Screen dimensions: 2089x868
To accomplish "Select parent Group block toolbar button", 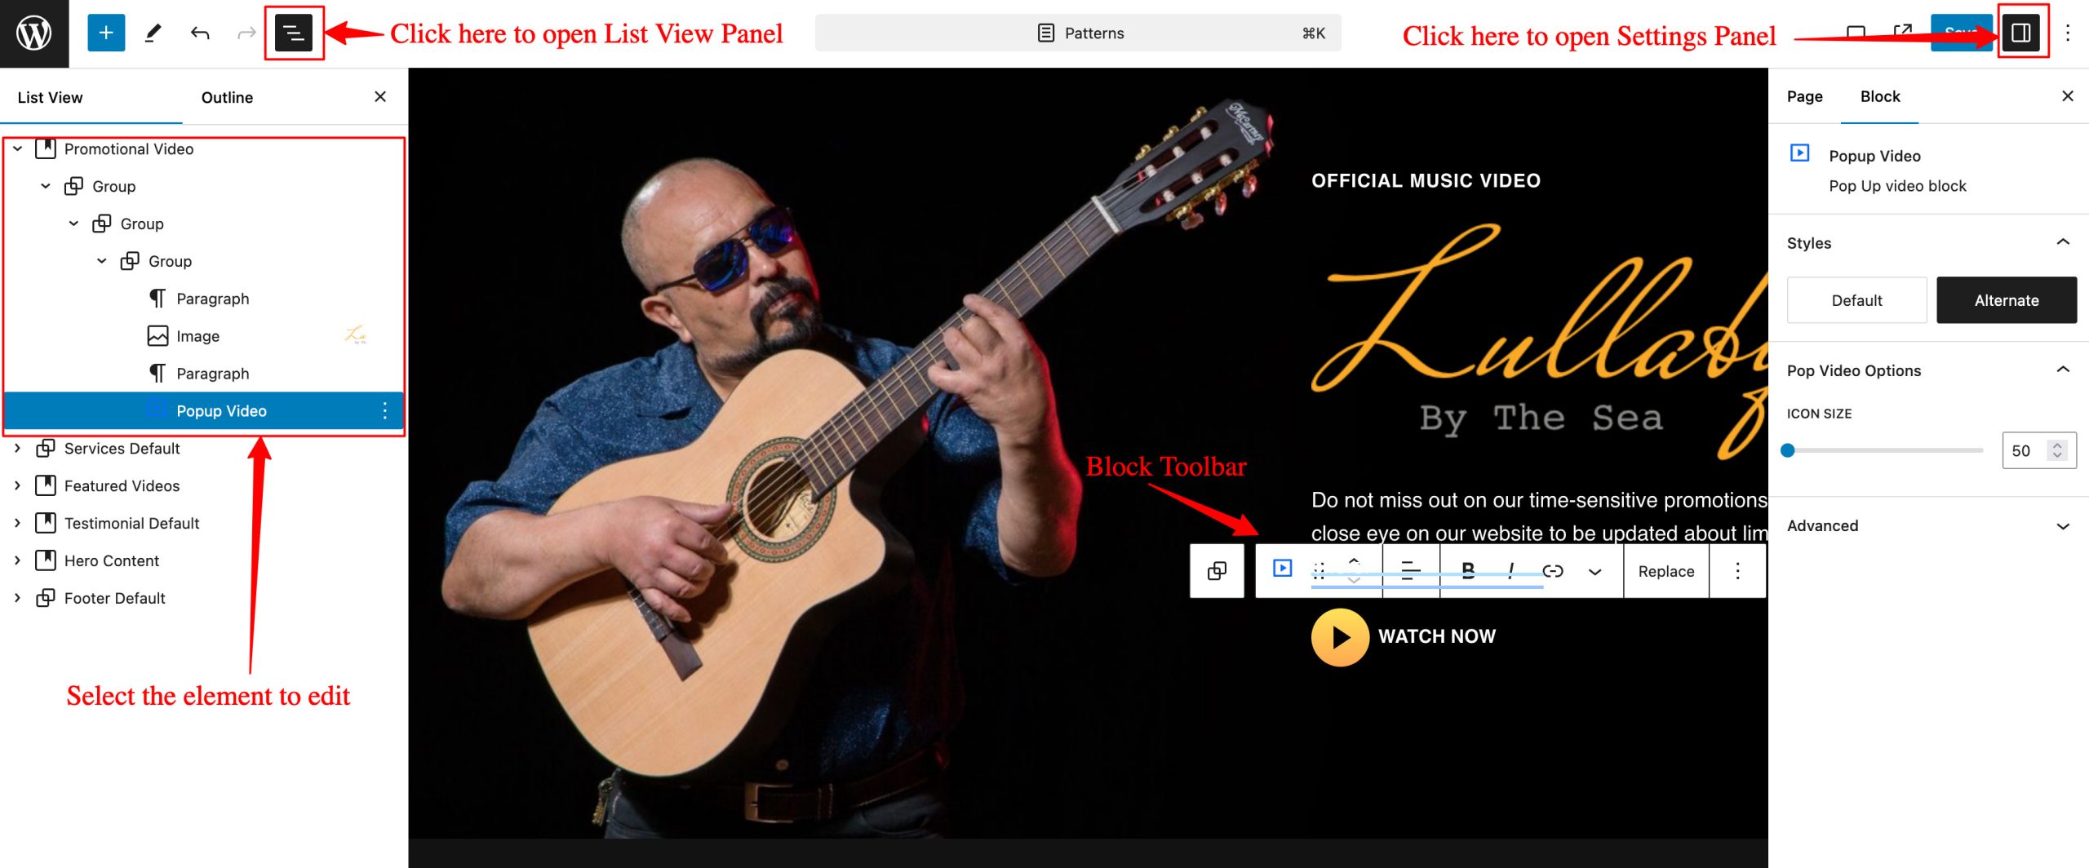I will pyautogui.click(x=1217, y=571).
